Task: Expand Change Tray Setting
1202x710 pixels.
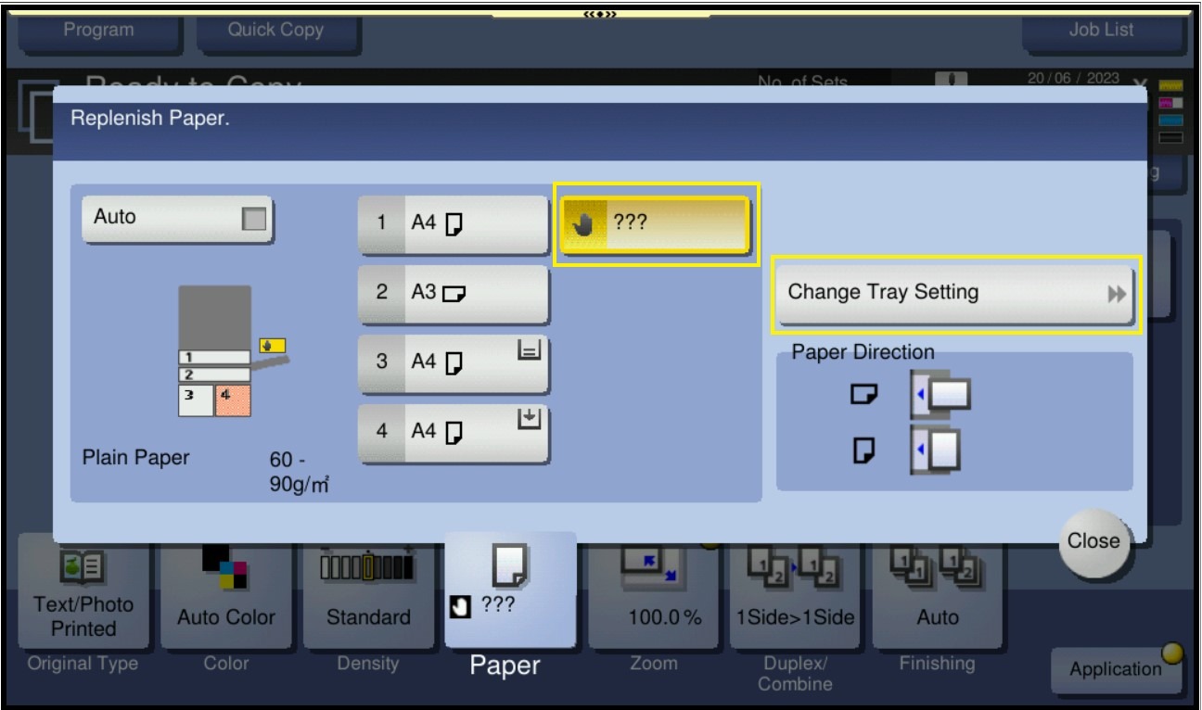Action: [x=955, y=294]
